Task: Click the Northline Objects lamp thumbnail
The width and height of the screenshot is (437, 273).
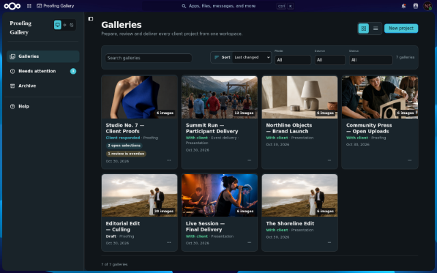Action: pos(300,97)
